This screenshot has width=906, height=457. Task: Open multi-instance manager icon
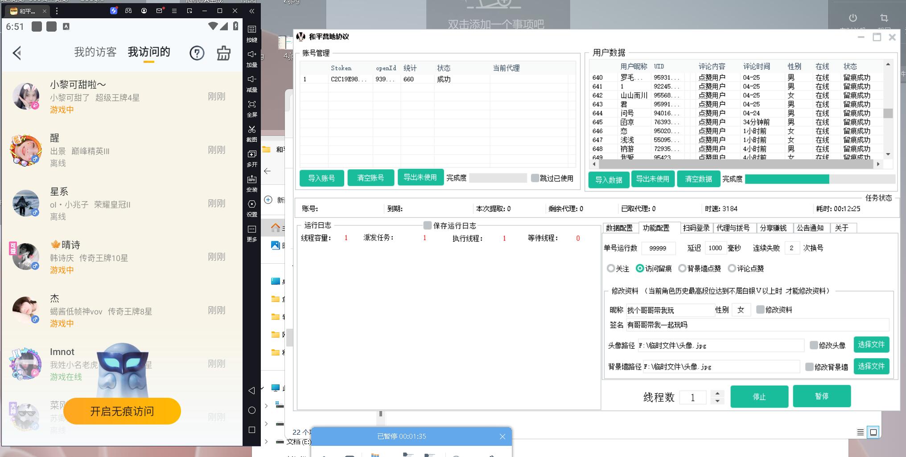(x=252, y=155)
